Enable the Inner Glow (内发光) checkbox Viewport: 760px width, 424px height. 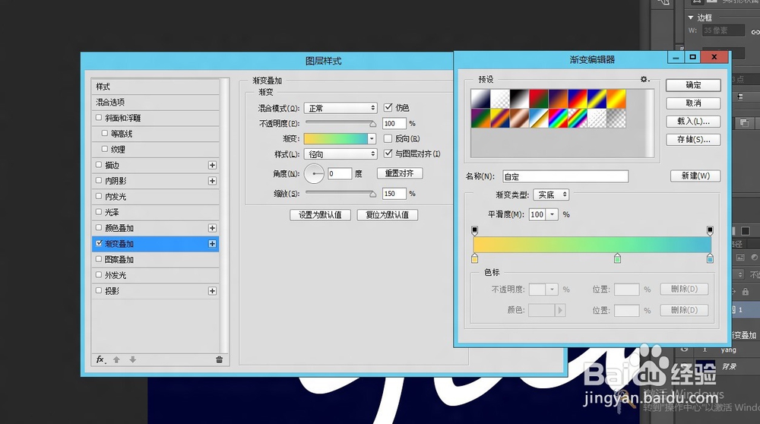(99, 196)
